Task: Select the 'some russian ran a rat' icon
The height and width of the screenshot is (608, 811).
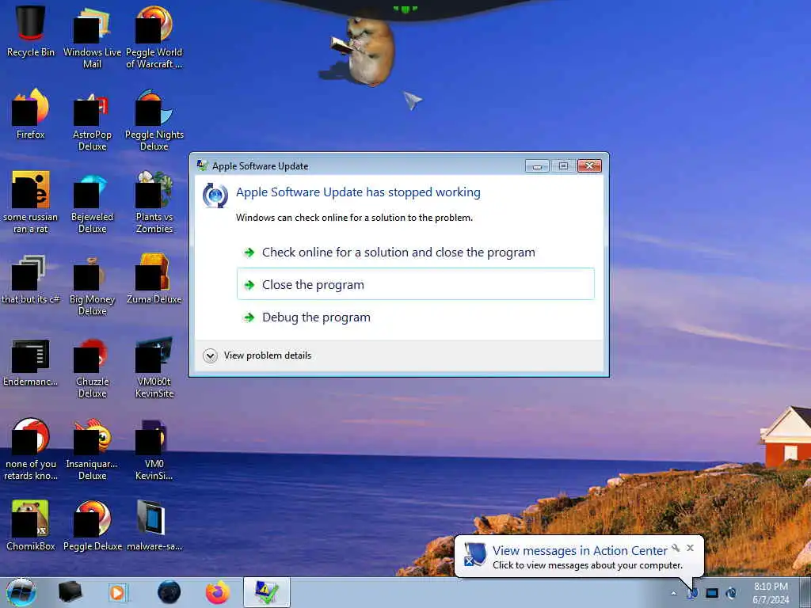Action: 31,202
